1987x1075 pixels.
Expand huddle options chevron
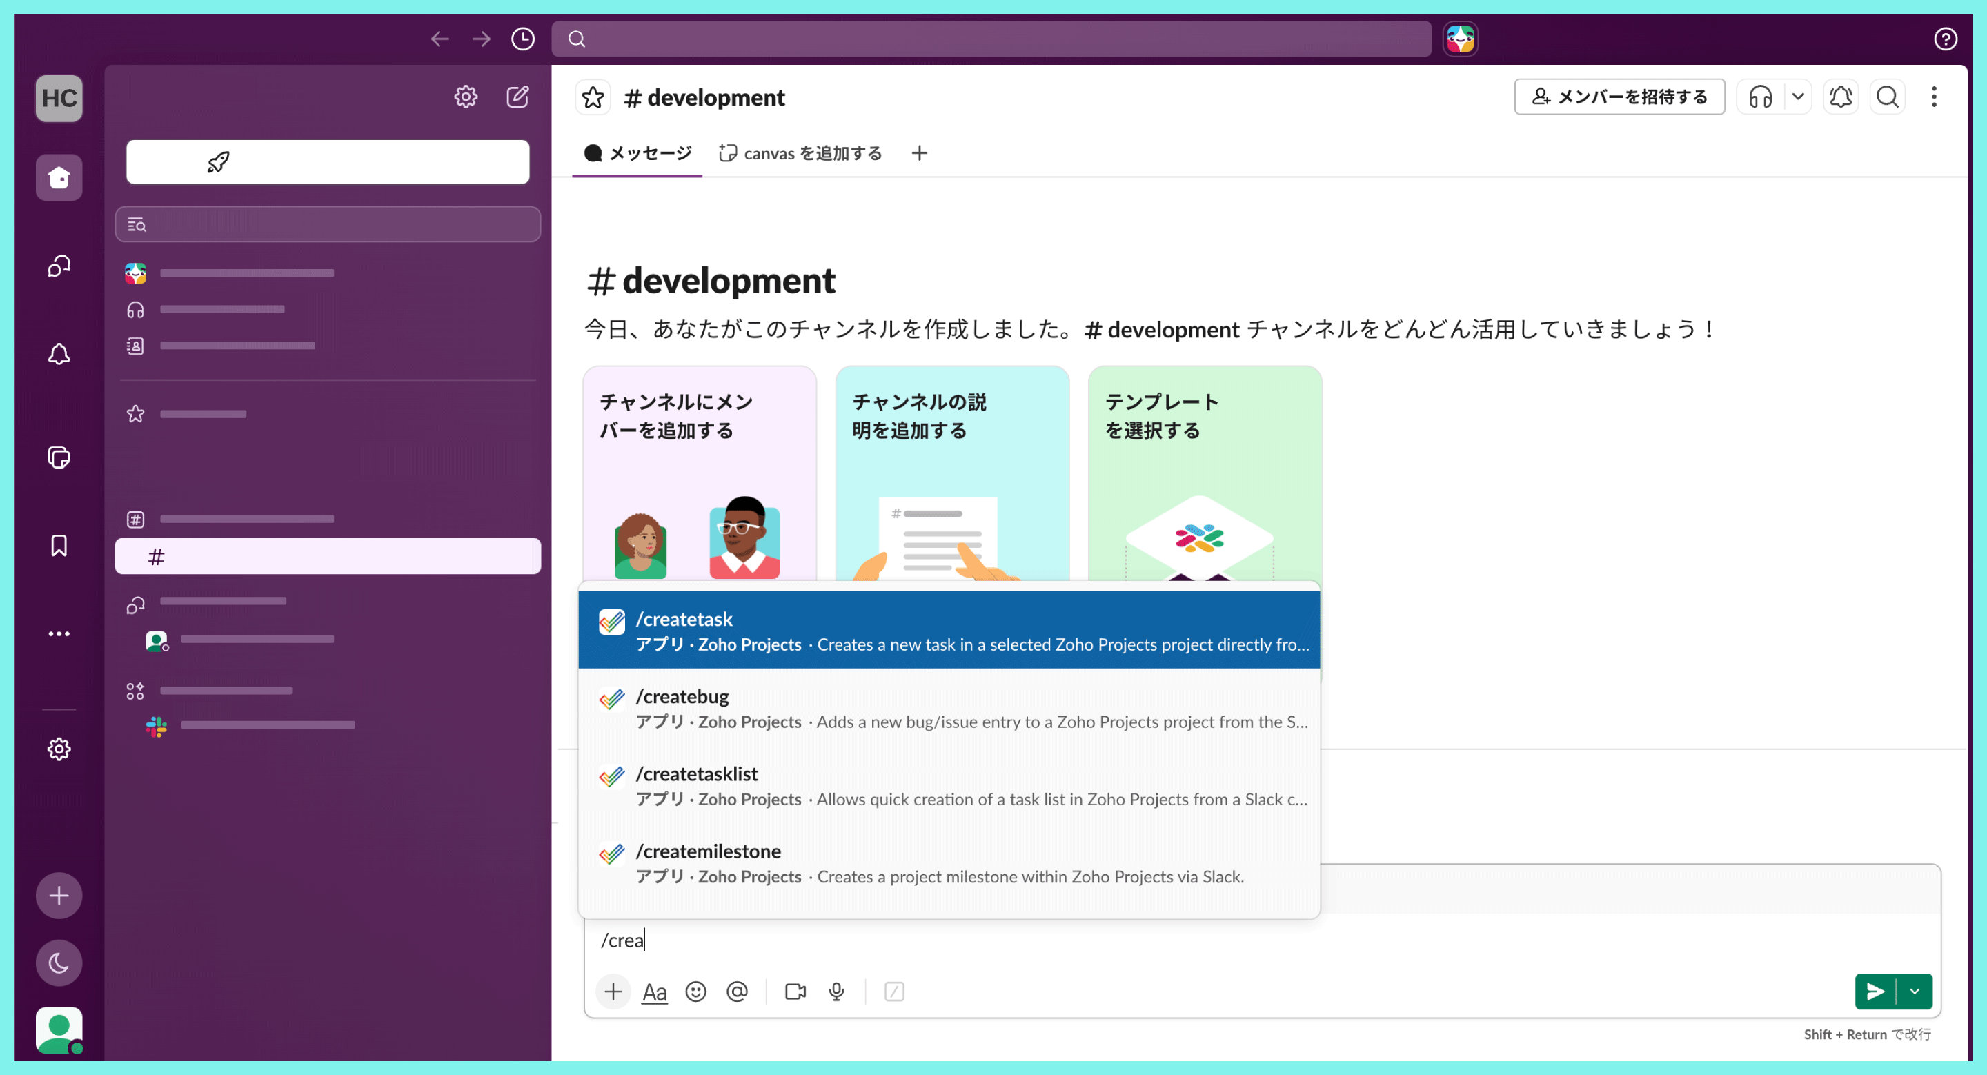click(x=1798, y=97)
